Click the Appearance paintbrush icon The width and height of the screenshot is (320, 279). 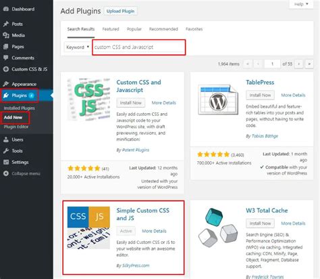point(6,84)
